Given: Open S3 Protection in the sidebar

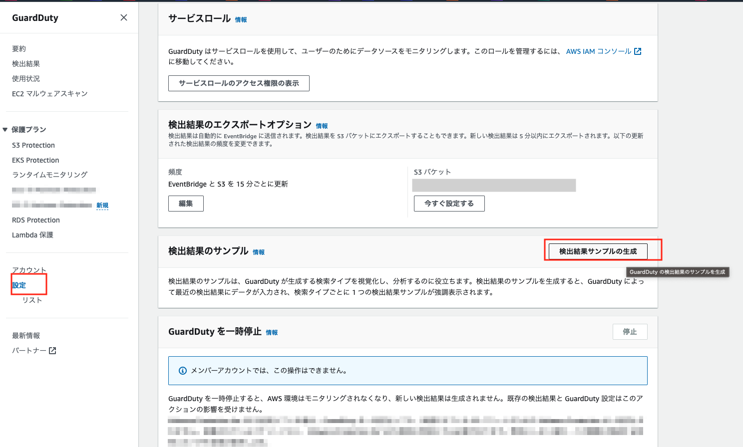Looking at the screenshot, I should [33, 145].
